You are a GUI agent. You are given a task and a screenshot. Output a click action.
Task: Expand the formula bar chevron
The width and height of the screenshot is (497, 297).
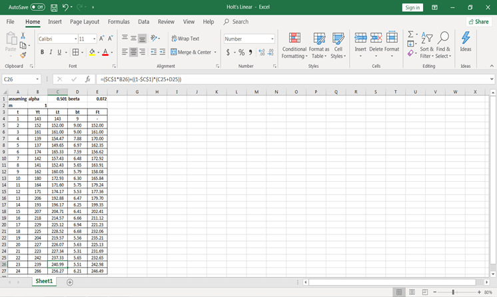coord(492,79)
